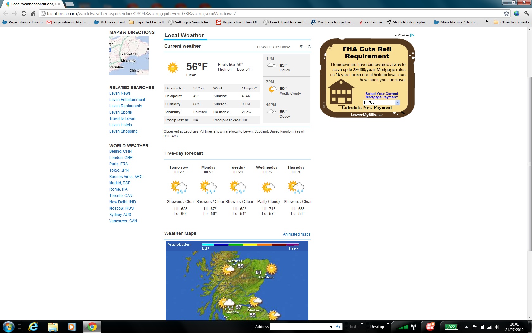This screenshot has width=532, height=333.
Task: Click the current weather sun icon
Action: (x=173, y=68)
